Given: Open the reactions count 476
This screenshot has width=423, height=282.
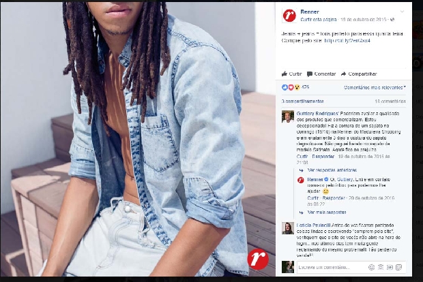Looking at the screenshot, I should (x=305, y=87).
